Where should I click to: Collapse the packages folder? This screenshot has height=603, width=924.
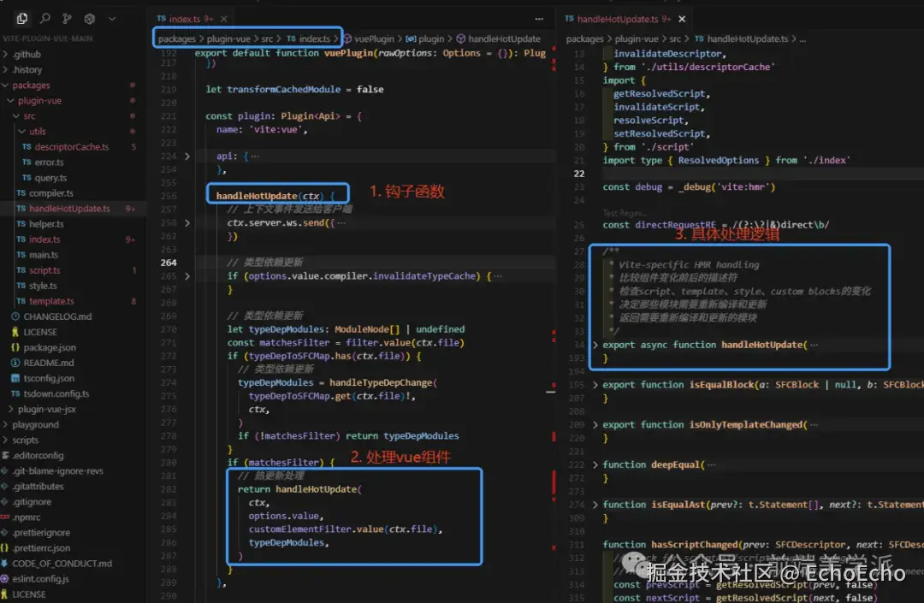click(31, 85)
